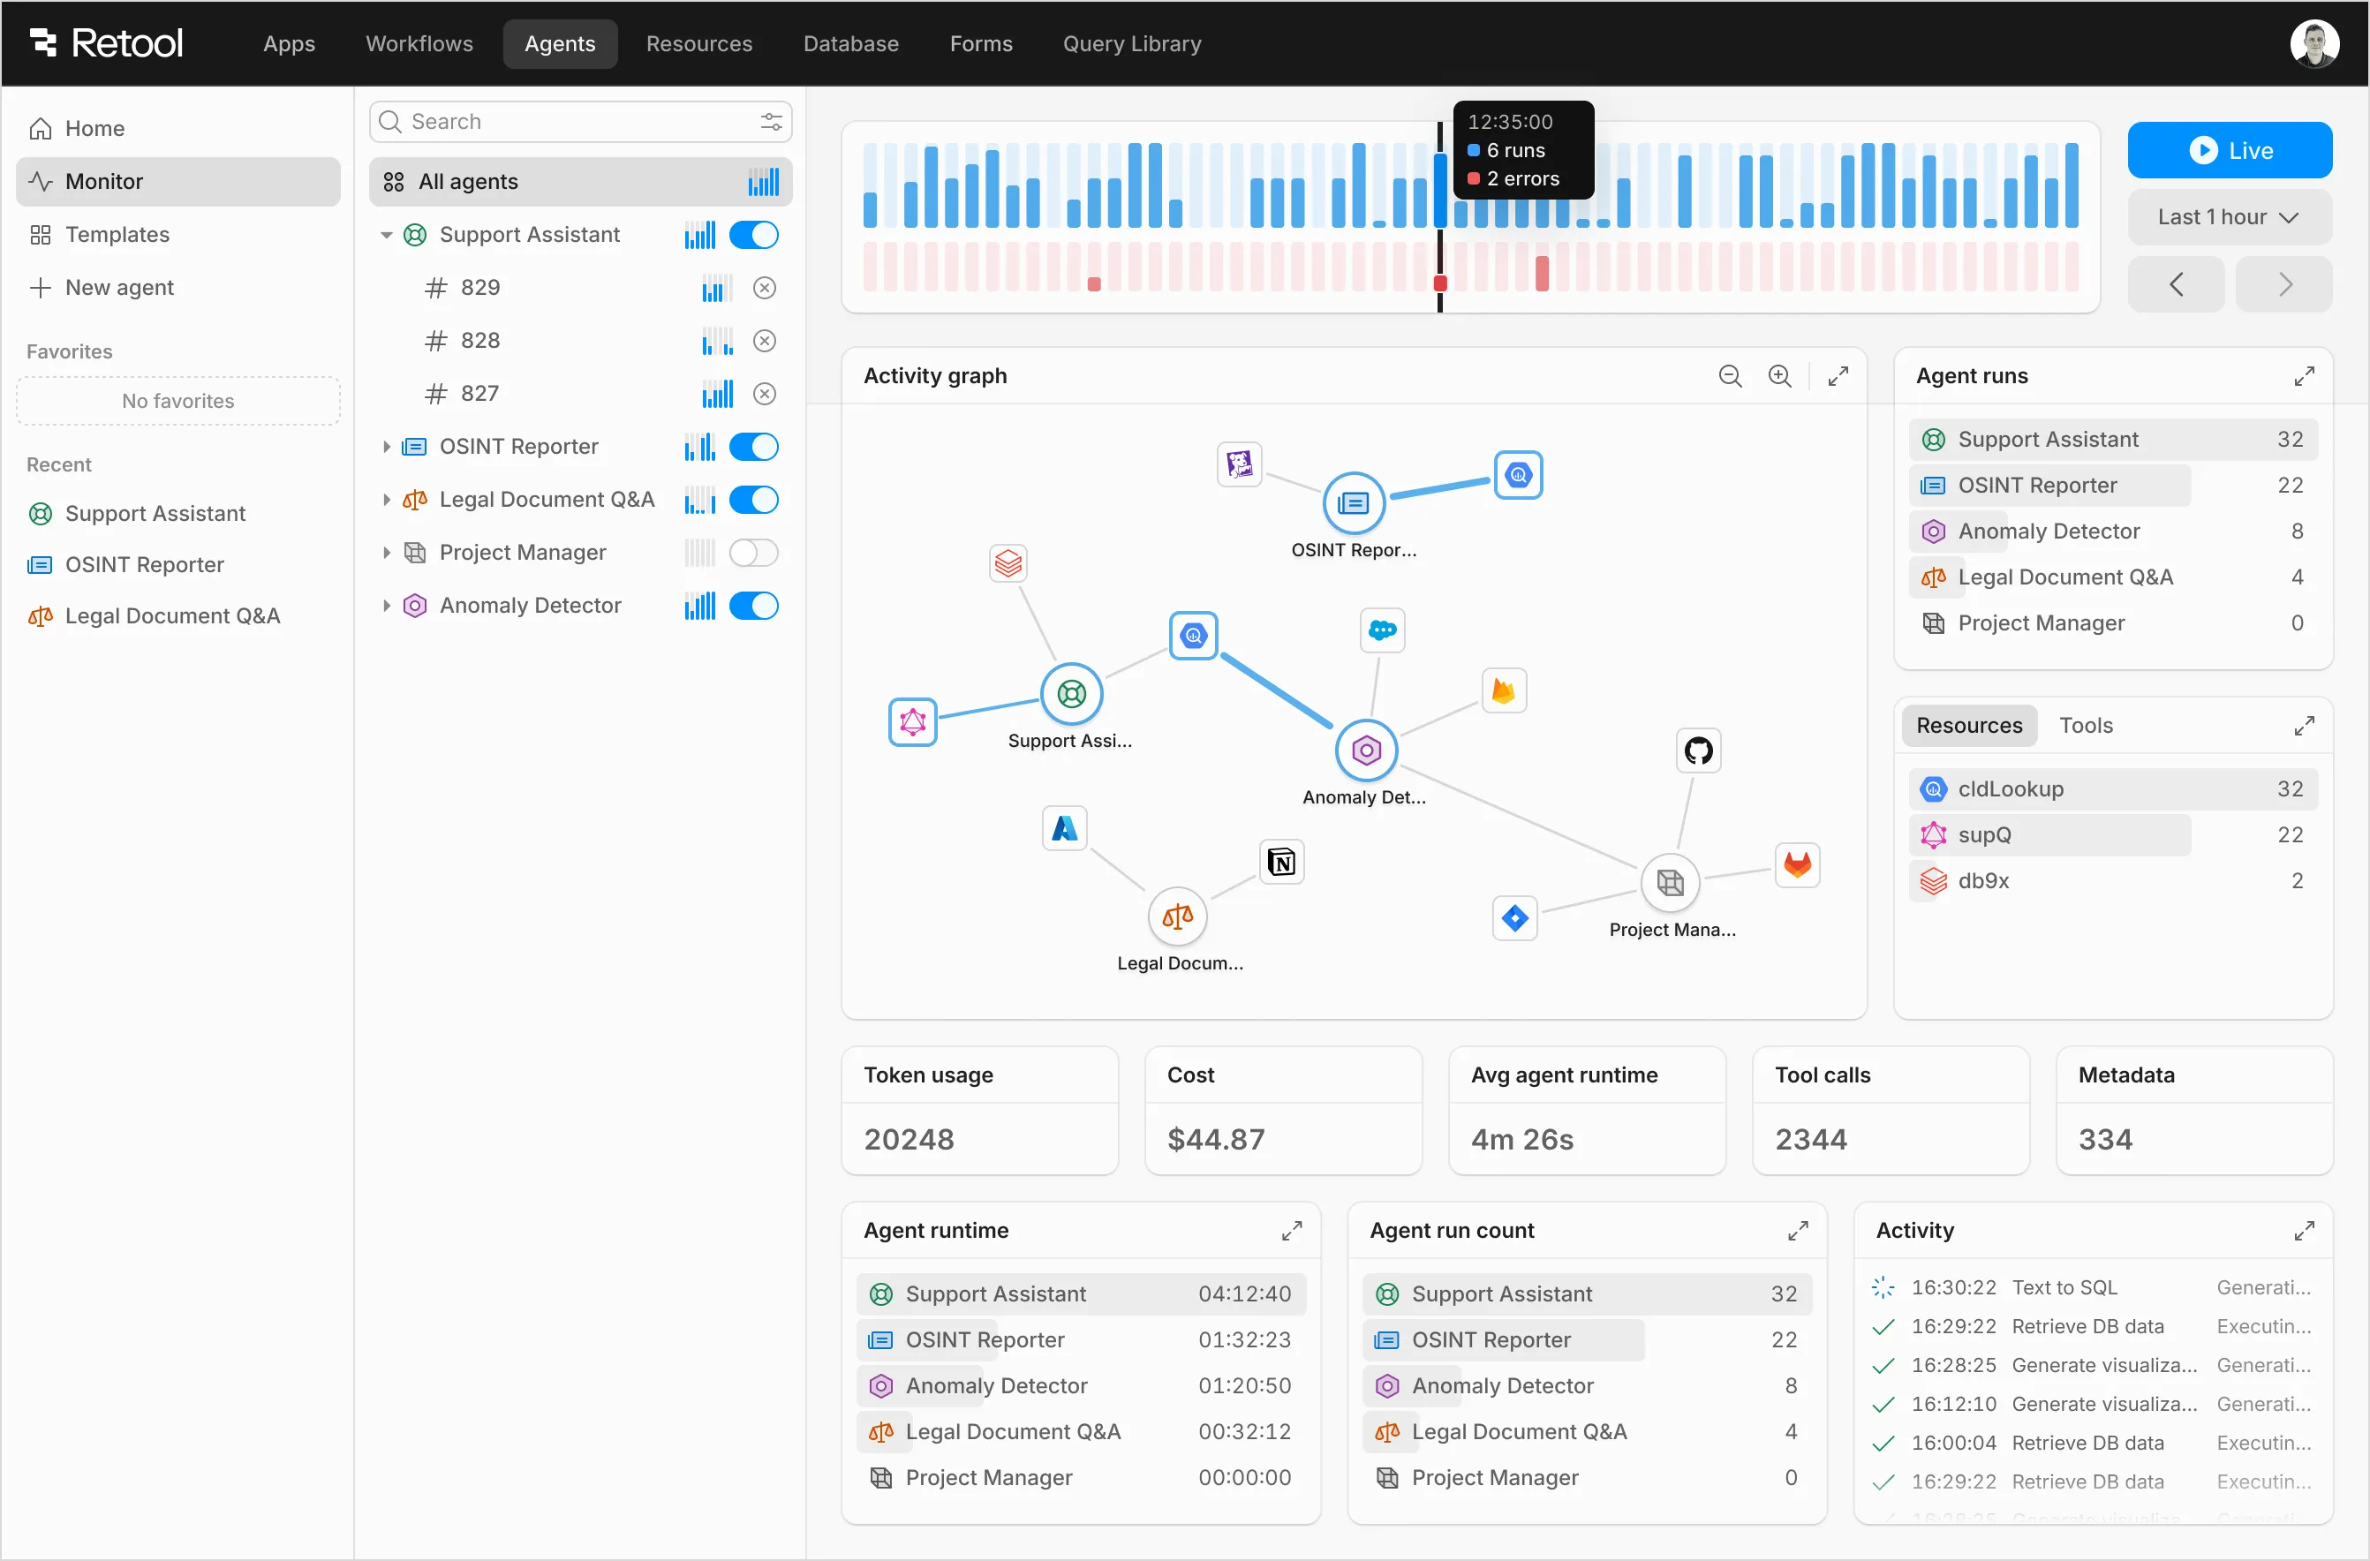Viewport: 2370px width, 1561px height.
Task: Expand the OSINT Reporter agent entries
Action: (x=389, y=446)
